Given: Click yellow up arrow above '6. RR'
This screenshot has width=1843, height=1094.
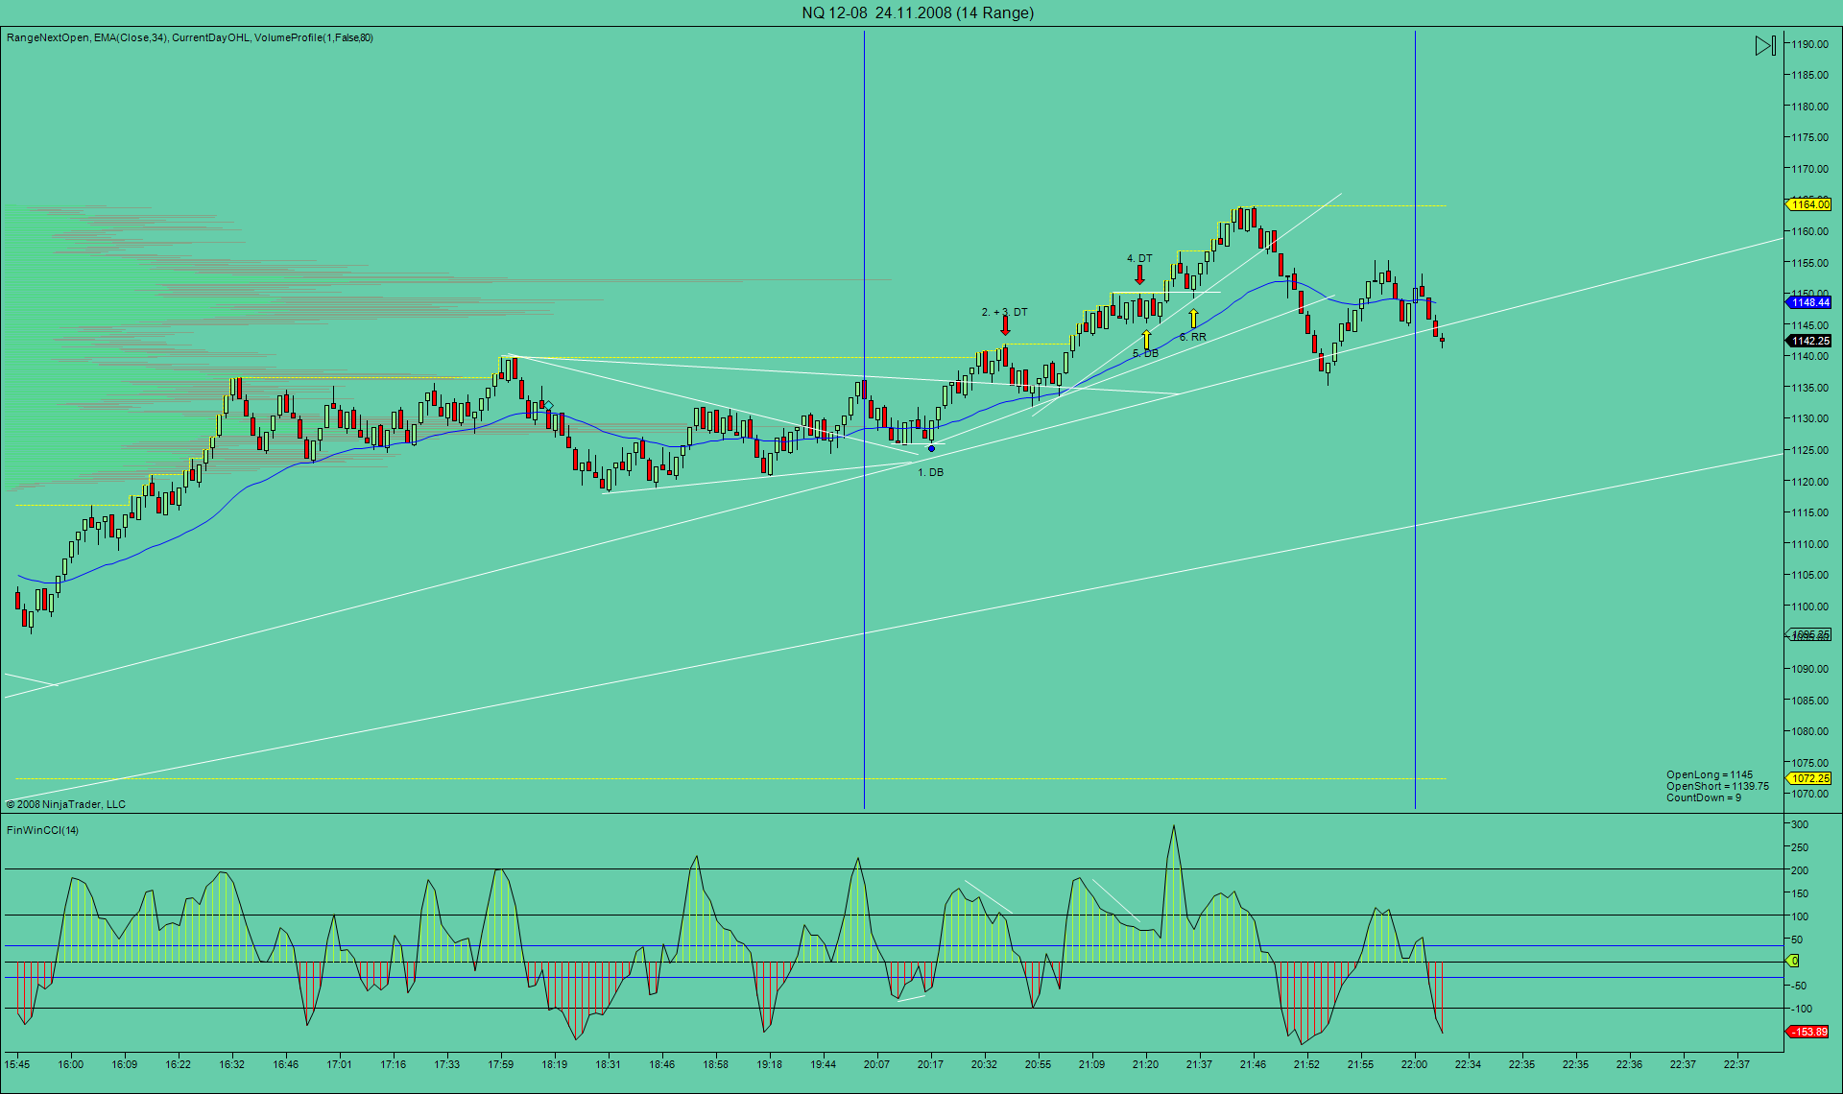Looking at the screenshot, I should point(1193,318).
